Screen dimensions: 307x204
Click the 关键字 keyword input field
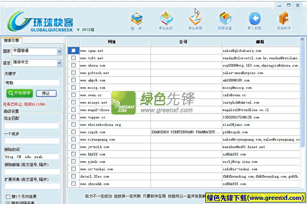[x=32, y=83]
